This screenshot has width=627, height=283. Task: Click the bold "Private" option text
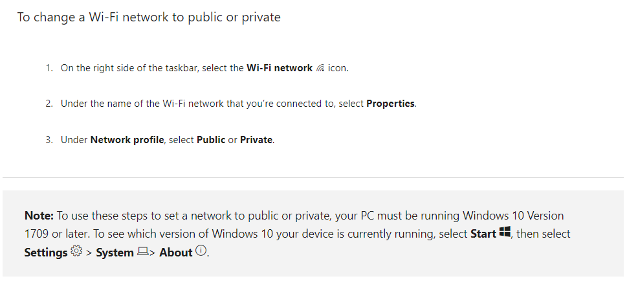click(256, 140)
